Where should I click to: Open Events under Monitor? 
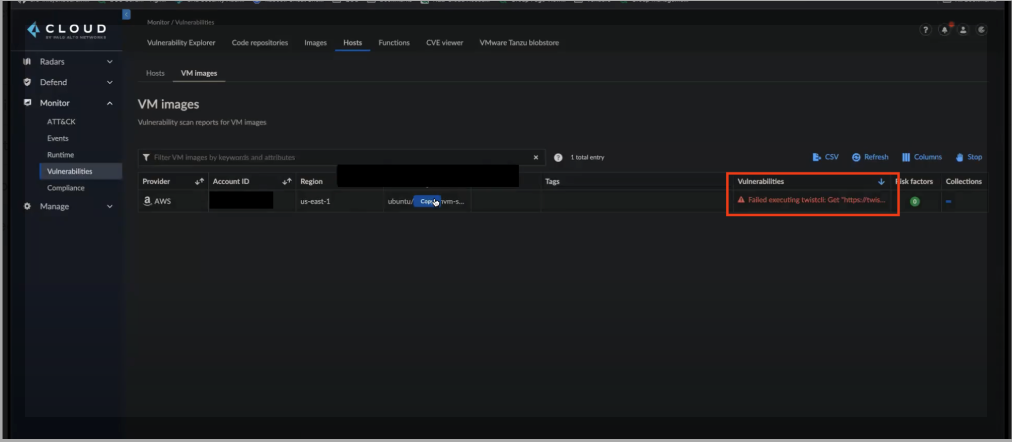click(58, 138)
